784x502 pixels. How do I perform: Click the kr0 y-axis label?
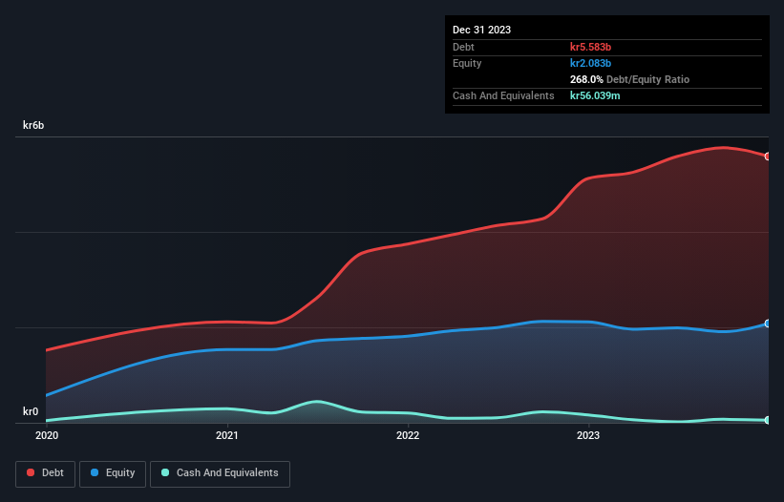click(x=31, y=411)
